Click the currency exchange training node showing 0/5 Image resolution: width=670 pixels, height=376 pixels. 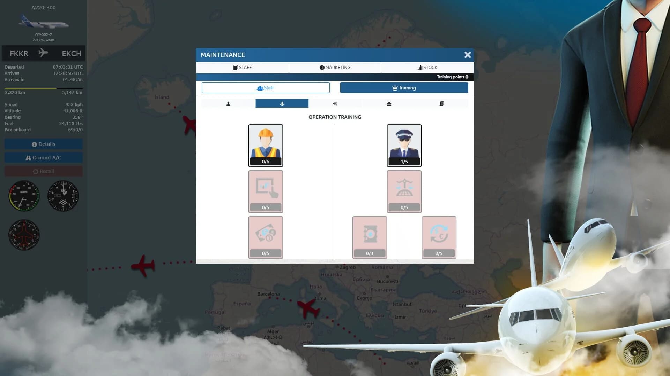pos(439,237)
